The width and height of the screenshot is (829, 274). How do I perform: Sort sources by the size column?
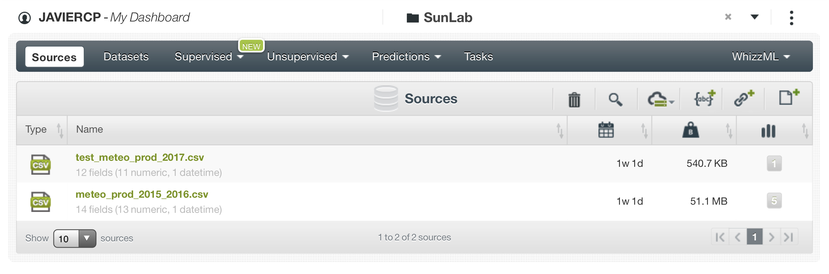[690, 130]
